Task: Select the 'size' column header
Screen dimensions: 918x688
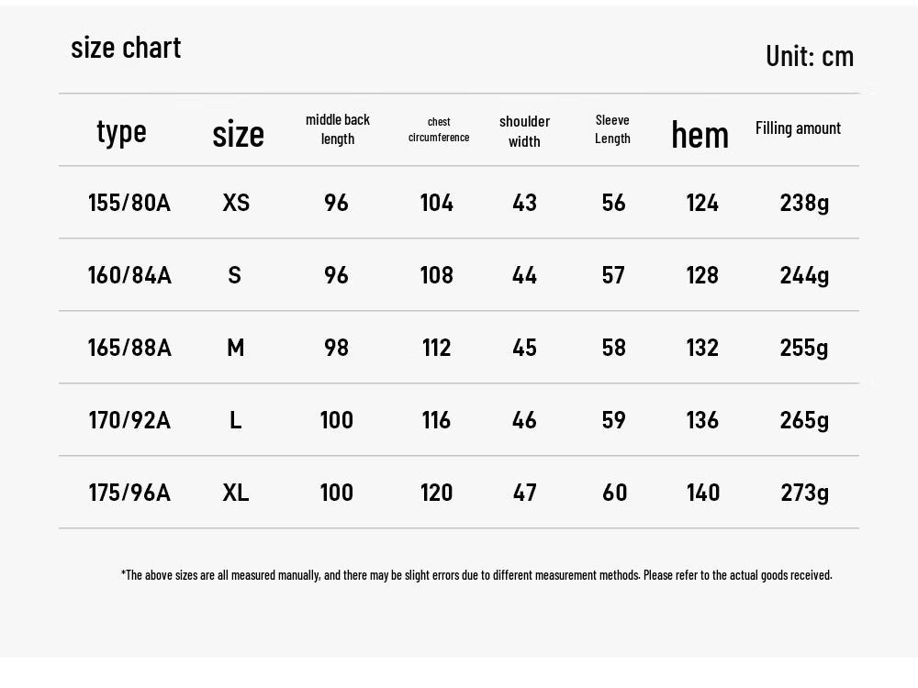Action: (x=238, y=134)
